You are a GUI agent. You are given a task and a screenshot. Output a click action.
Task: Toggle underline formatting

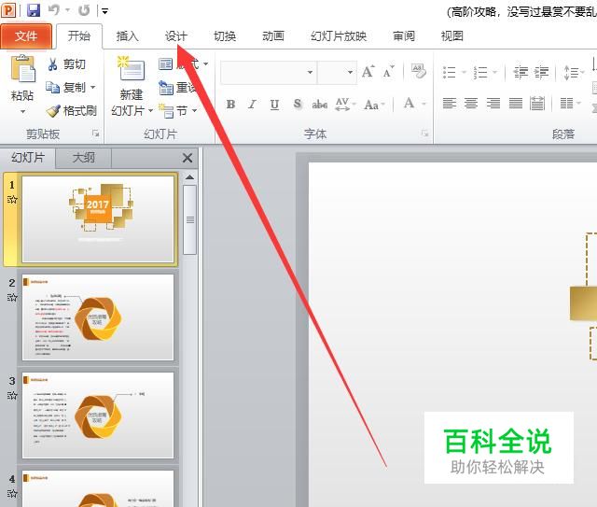pyautogui.click(x=274, y=104)
